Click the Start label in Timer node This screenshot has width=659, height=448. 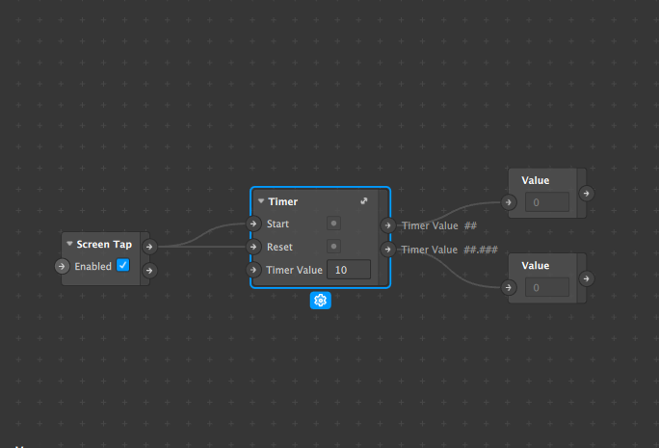coord(277,224)
